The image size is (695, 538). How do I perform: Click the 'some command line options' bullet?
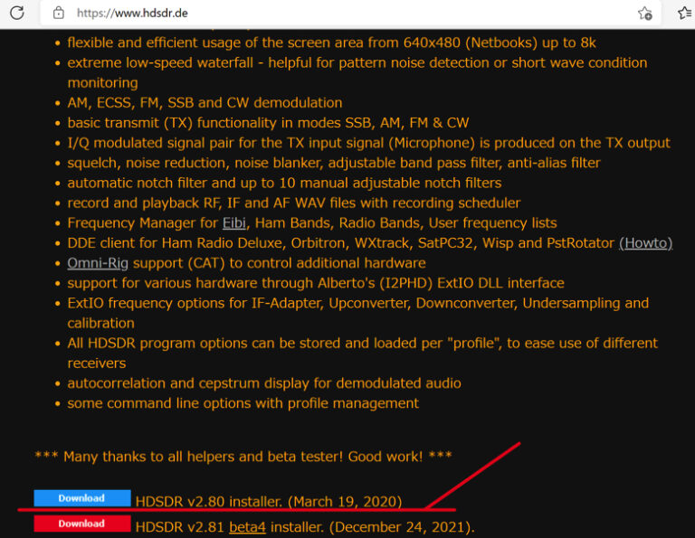pyautogui.click(x=243, y=402)
